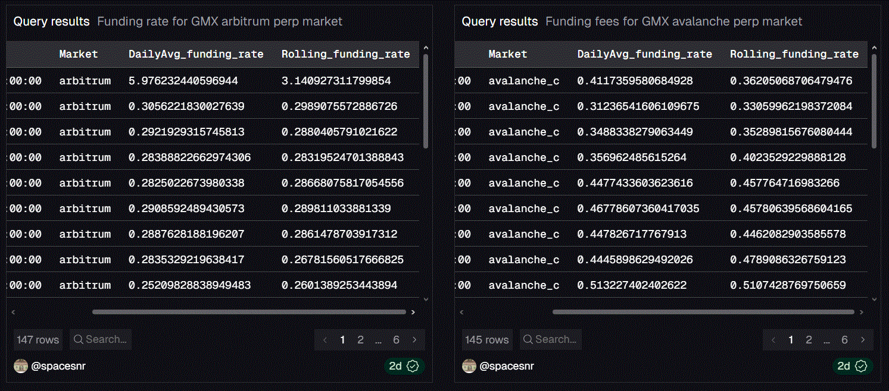Open page 6 of arbitrum results

pos(396,340)
